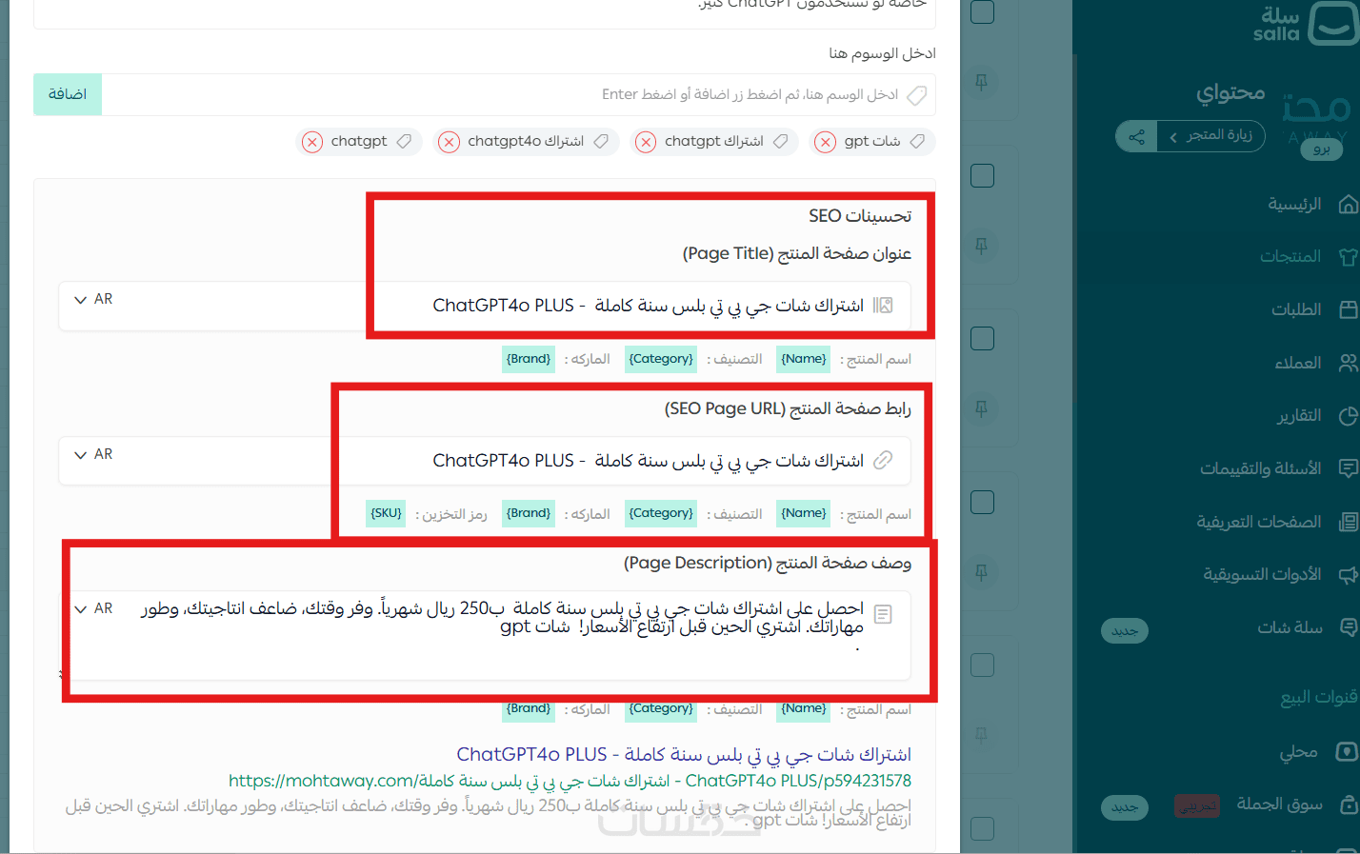Insert {Category} variable under Page Title
Image resolution: width=1360 pixels, height=854 pixels.
click(661, 359)
